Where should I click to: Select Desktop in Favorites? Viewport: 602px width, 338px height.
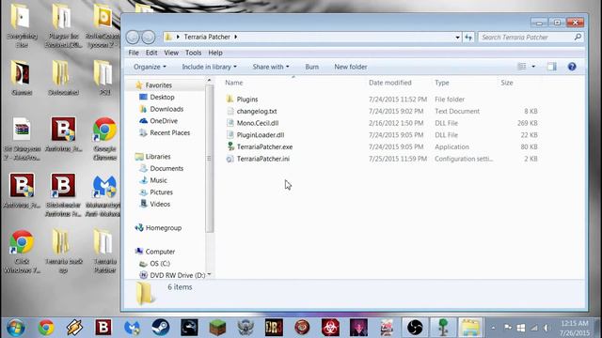coord(162,98)
